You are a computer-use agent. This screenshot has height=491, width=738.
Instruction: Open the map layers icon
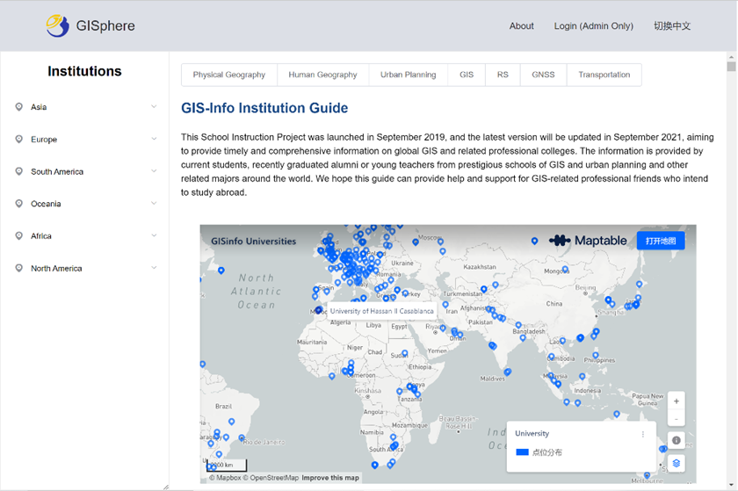pyautogui.click(x=676, y=463)
